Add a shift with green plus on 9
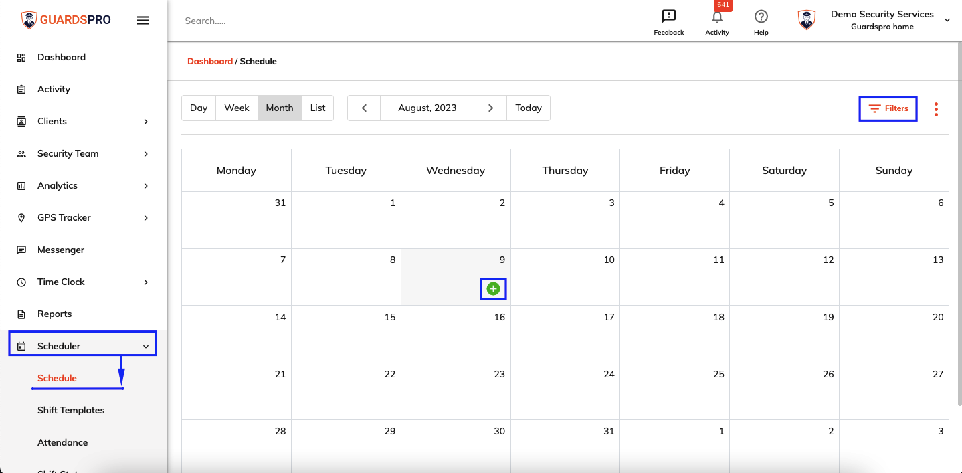The width and height of the screenshot is (962, 473). click(493, 289)
